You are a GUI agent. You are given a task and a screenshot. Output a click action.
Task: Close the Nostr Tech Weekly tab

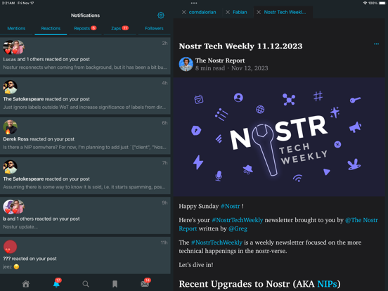coord(259,12)
